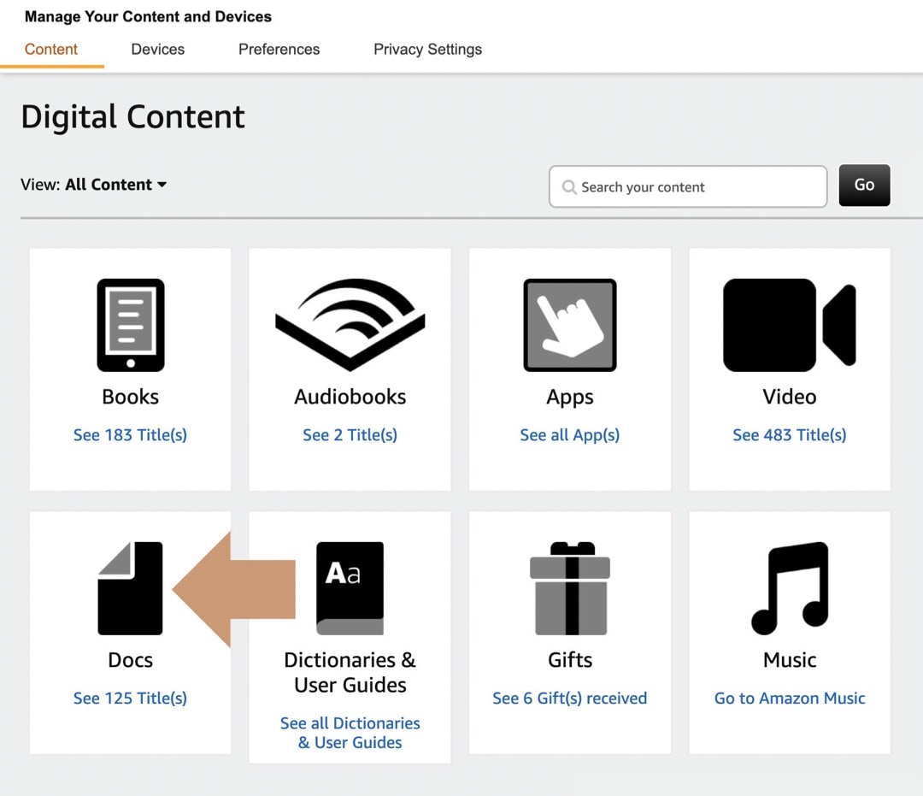Click the Search your content field
The width and height of the screenshot is (923, 796).
point(688,186)
